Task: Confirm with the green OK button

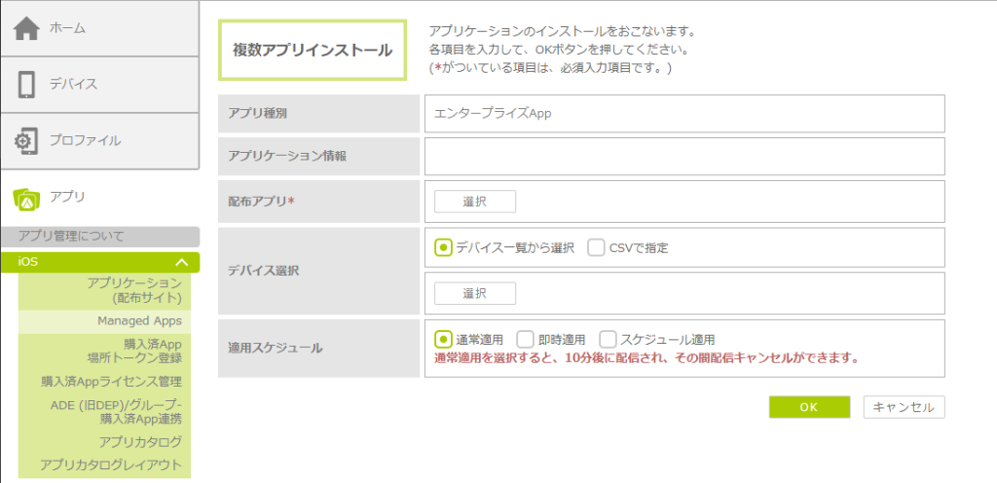Action: [808, 407]
